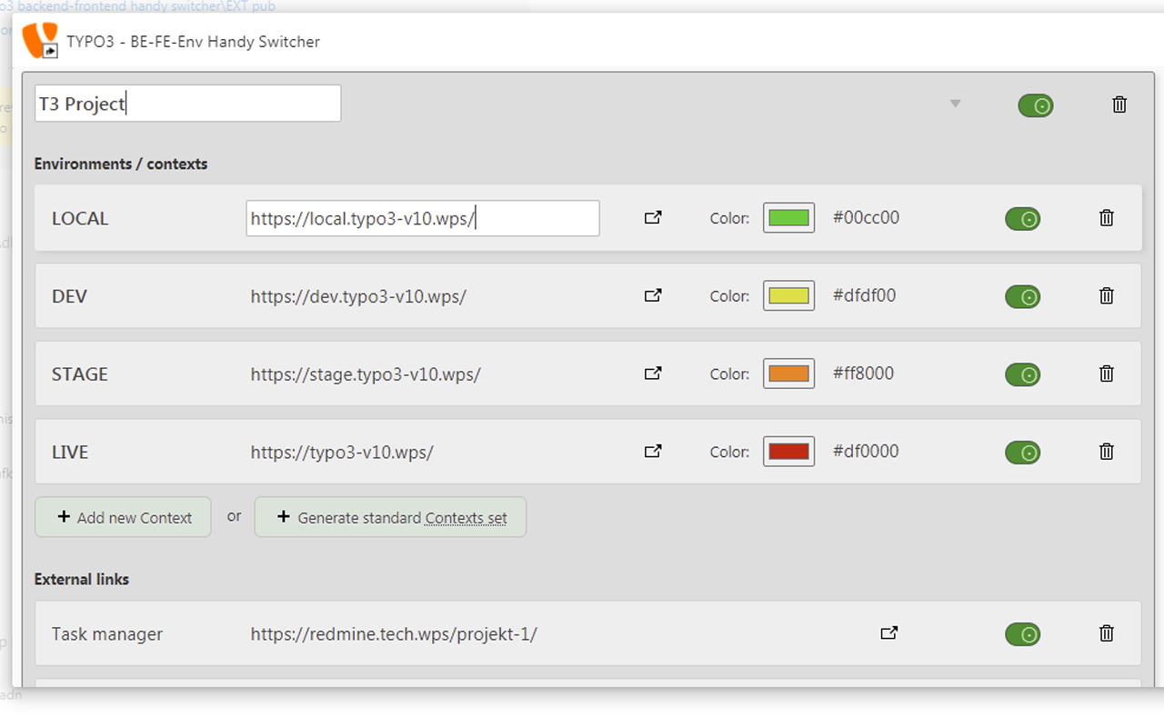1164x727 pixels.
Task: Open LIVE red color swatch
Action: [x=788, y=451]
